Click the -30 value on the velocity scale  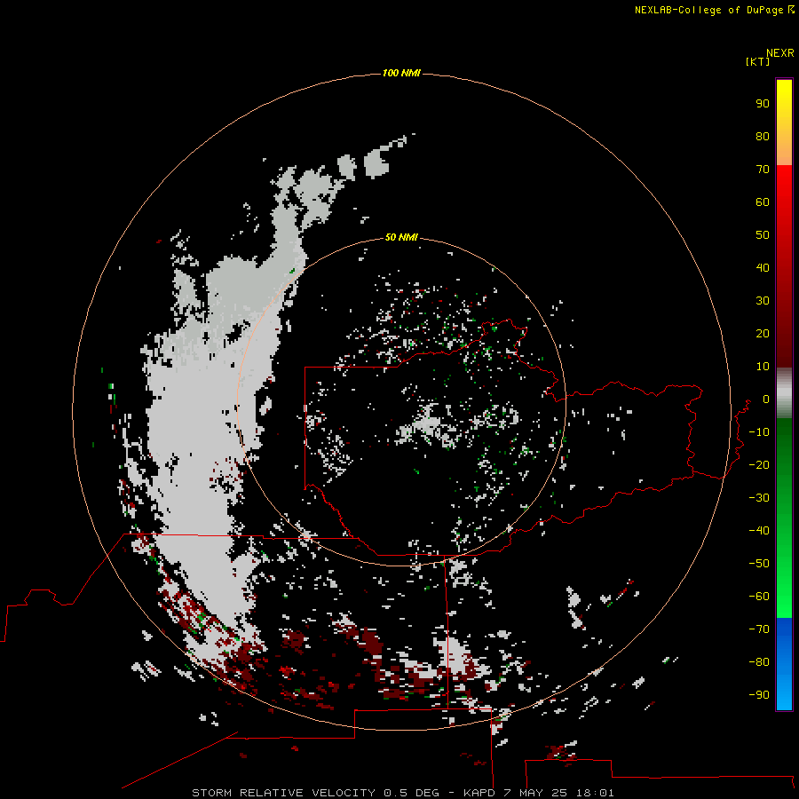coord(759,498)
